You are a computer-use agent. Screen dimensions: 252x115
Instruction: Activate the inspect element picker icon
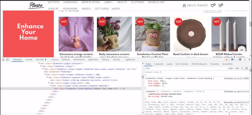(3, 59)
